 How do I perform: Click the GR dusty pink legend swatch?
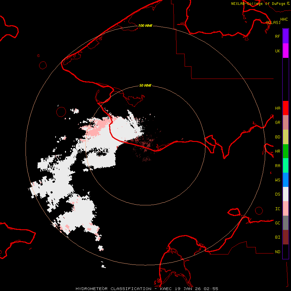[286, 123]
